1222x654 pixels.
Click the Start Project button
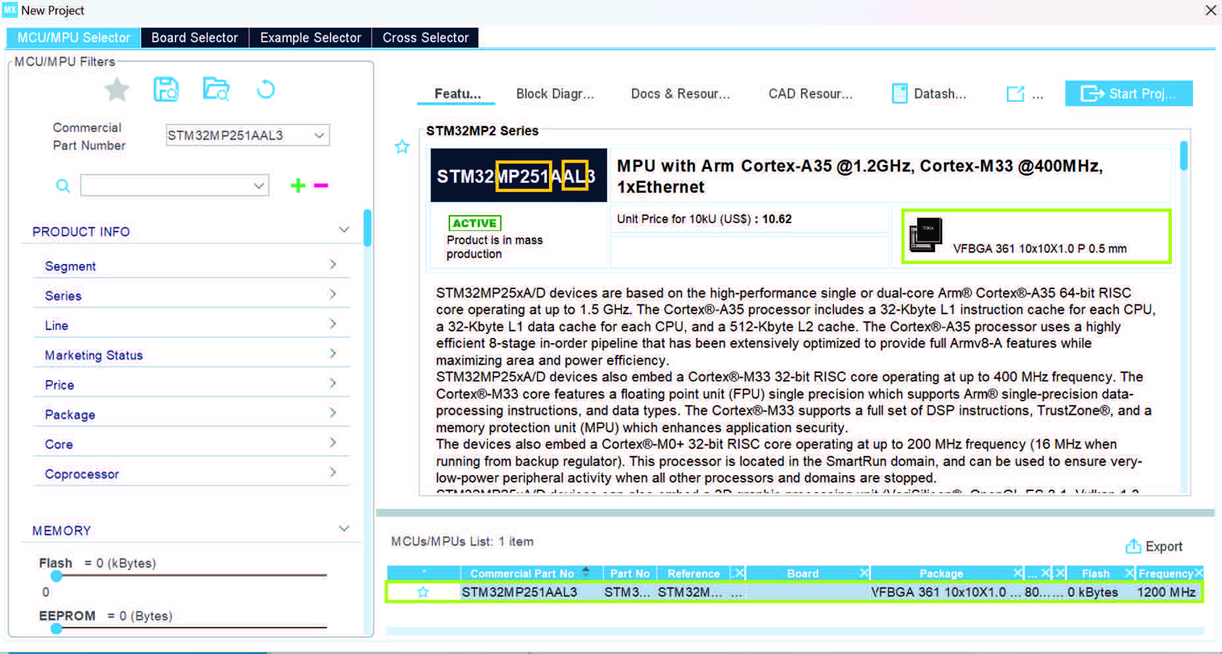(1128, 94)
